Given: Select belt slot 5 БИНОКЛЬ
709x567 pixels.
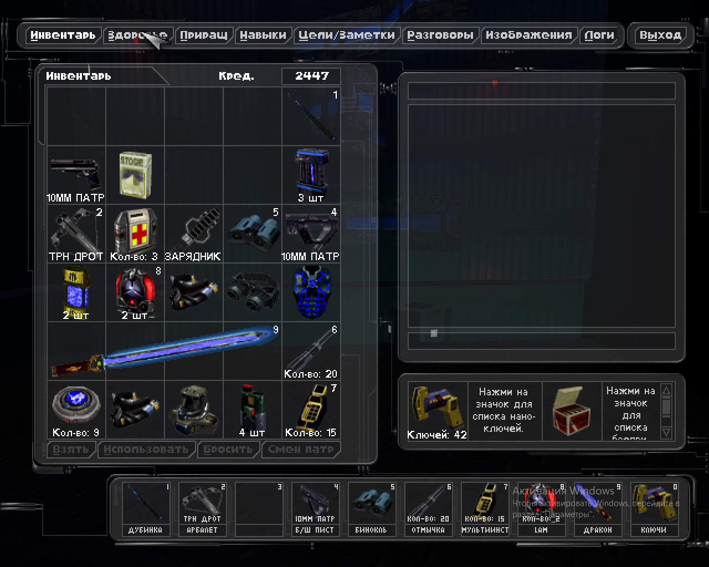Looking at the screenshot, I should pyautogui.click(x=372, y=509).
